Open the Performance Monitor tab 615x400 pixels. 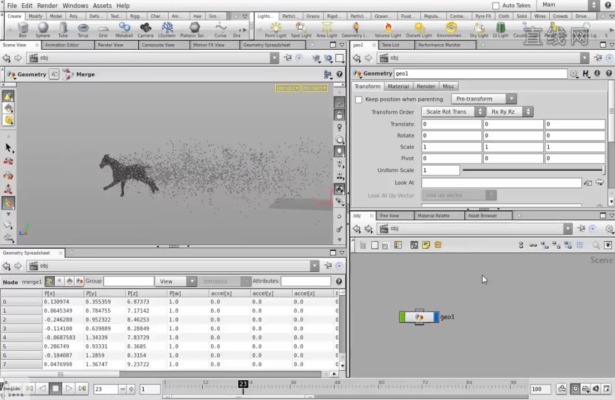(439, 45)
